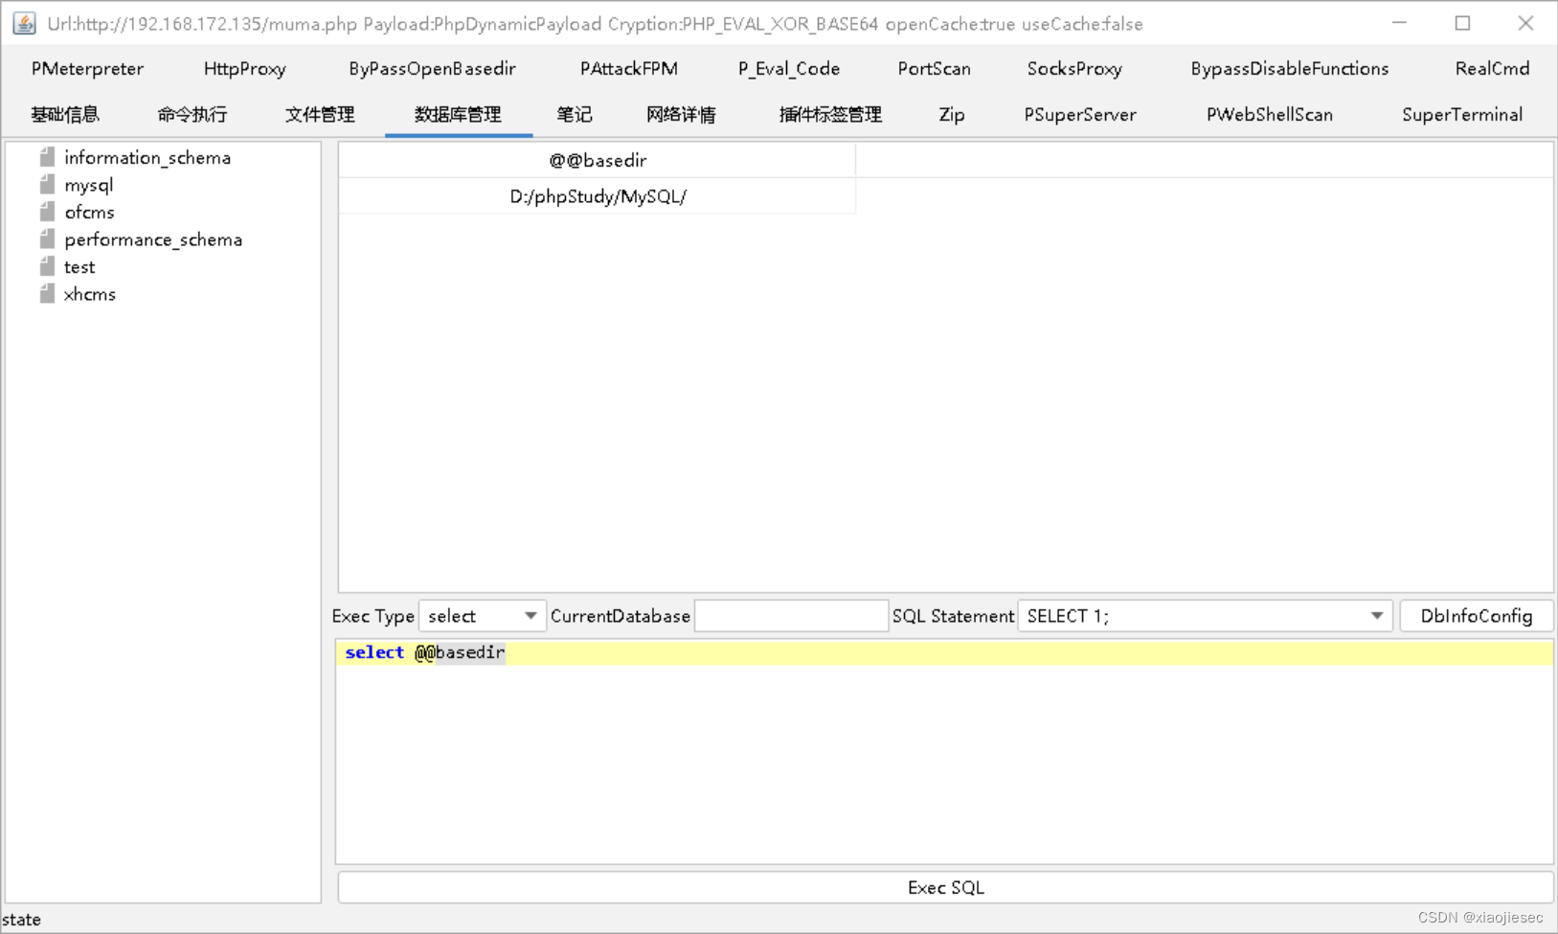Click the database icon beside ofcms entry
This screenshot has width=1558, height=934.
click(x=47, y=212)
